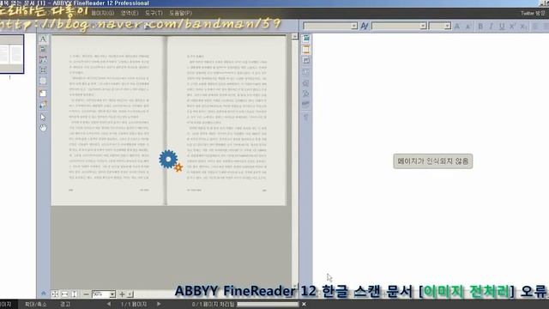Viewport: 549px width, 309px height.
Task: Select page 1 thumbnail in pages pane
Action: click(11, 54)
